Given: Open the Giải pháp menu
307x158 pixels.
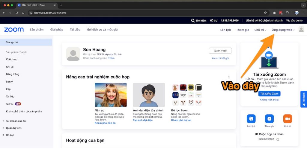Looking at the screenshot, I should (x=57, y=30).
